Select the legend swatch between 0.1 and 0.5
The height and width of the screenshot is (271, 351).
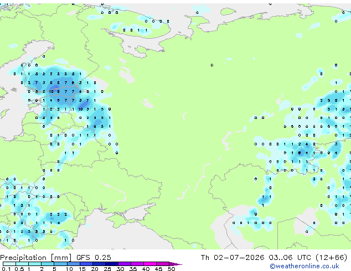click(x=9, y=264)
